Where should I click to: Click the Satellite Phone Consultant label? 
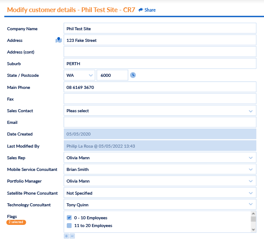[32, 193]
